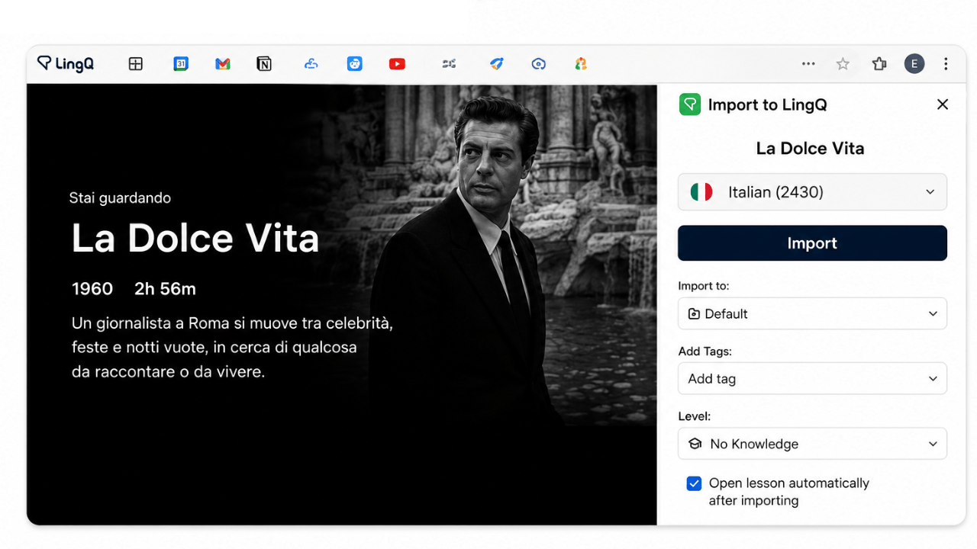This screenshot has width=977, height=549.
Task: Bookmark this page with star icon
Action: [843, 64]
